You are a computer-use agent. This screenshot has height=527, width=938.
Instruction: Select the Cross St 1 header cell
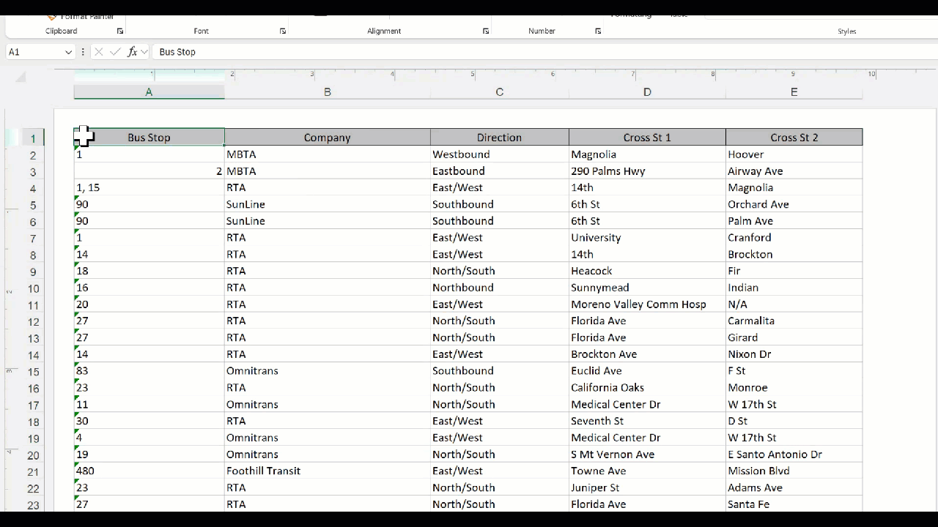[647, 138]
